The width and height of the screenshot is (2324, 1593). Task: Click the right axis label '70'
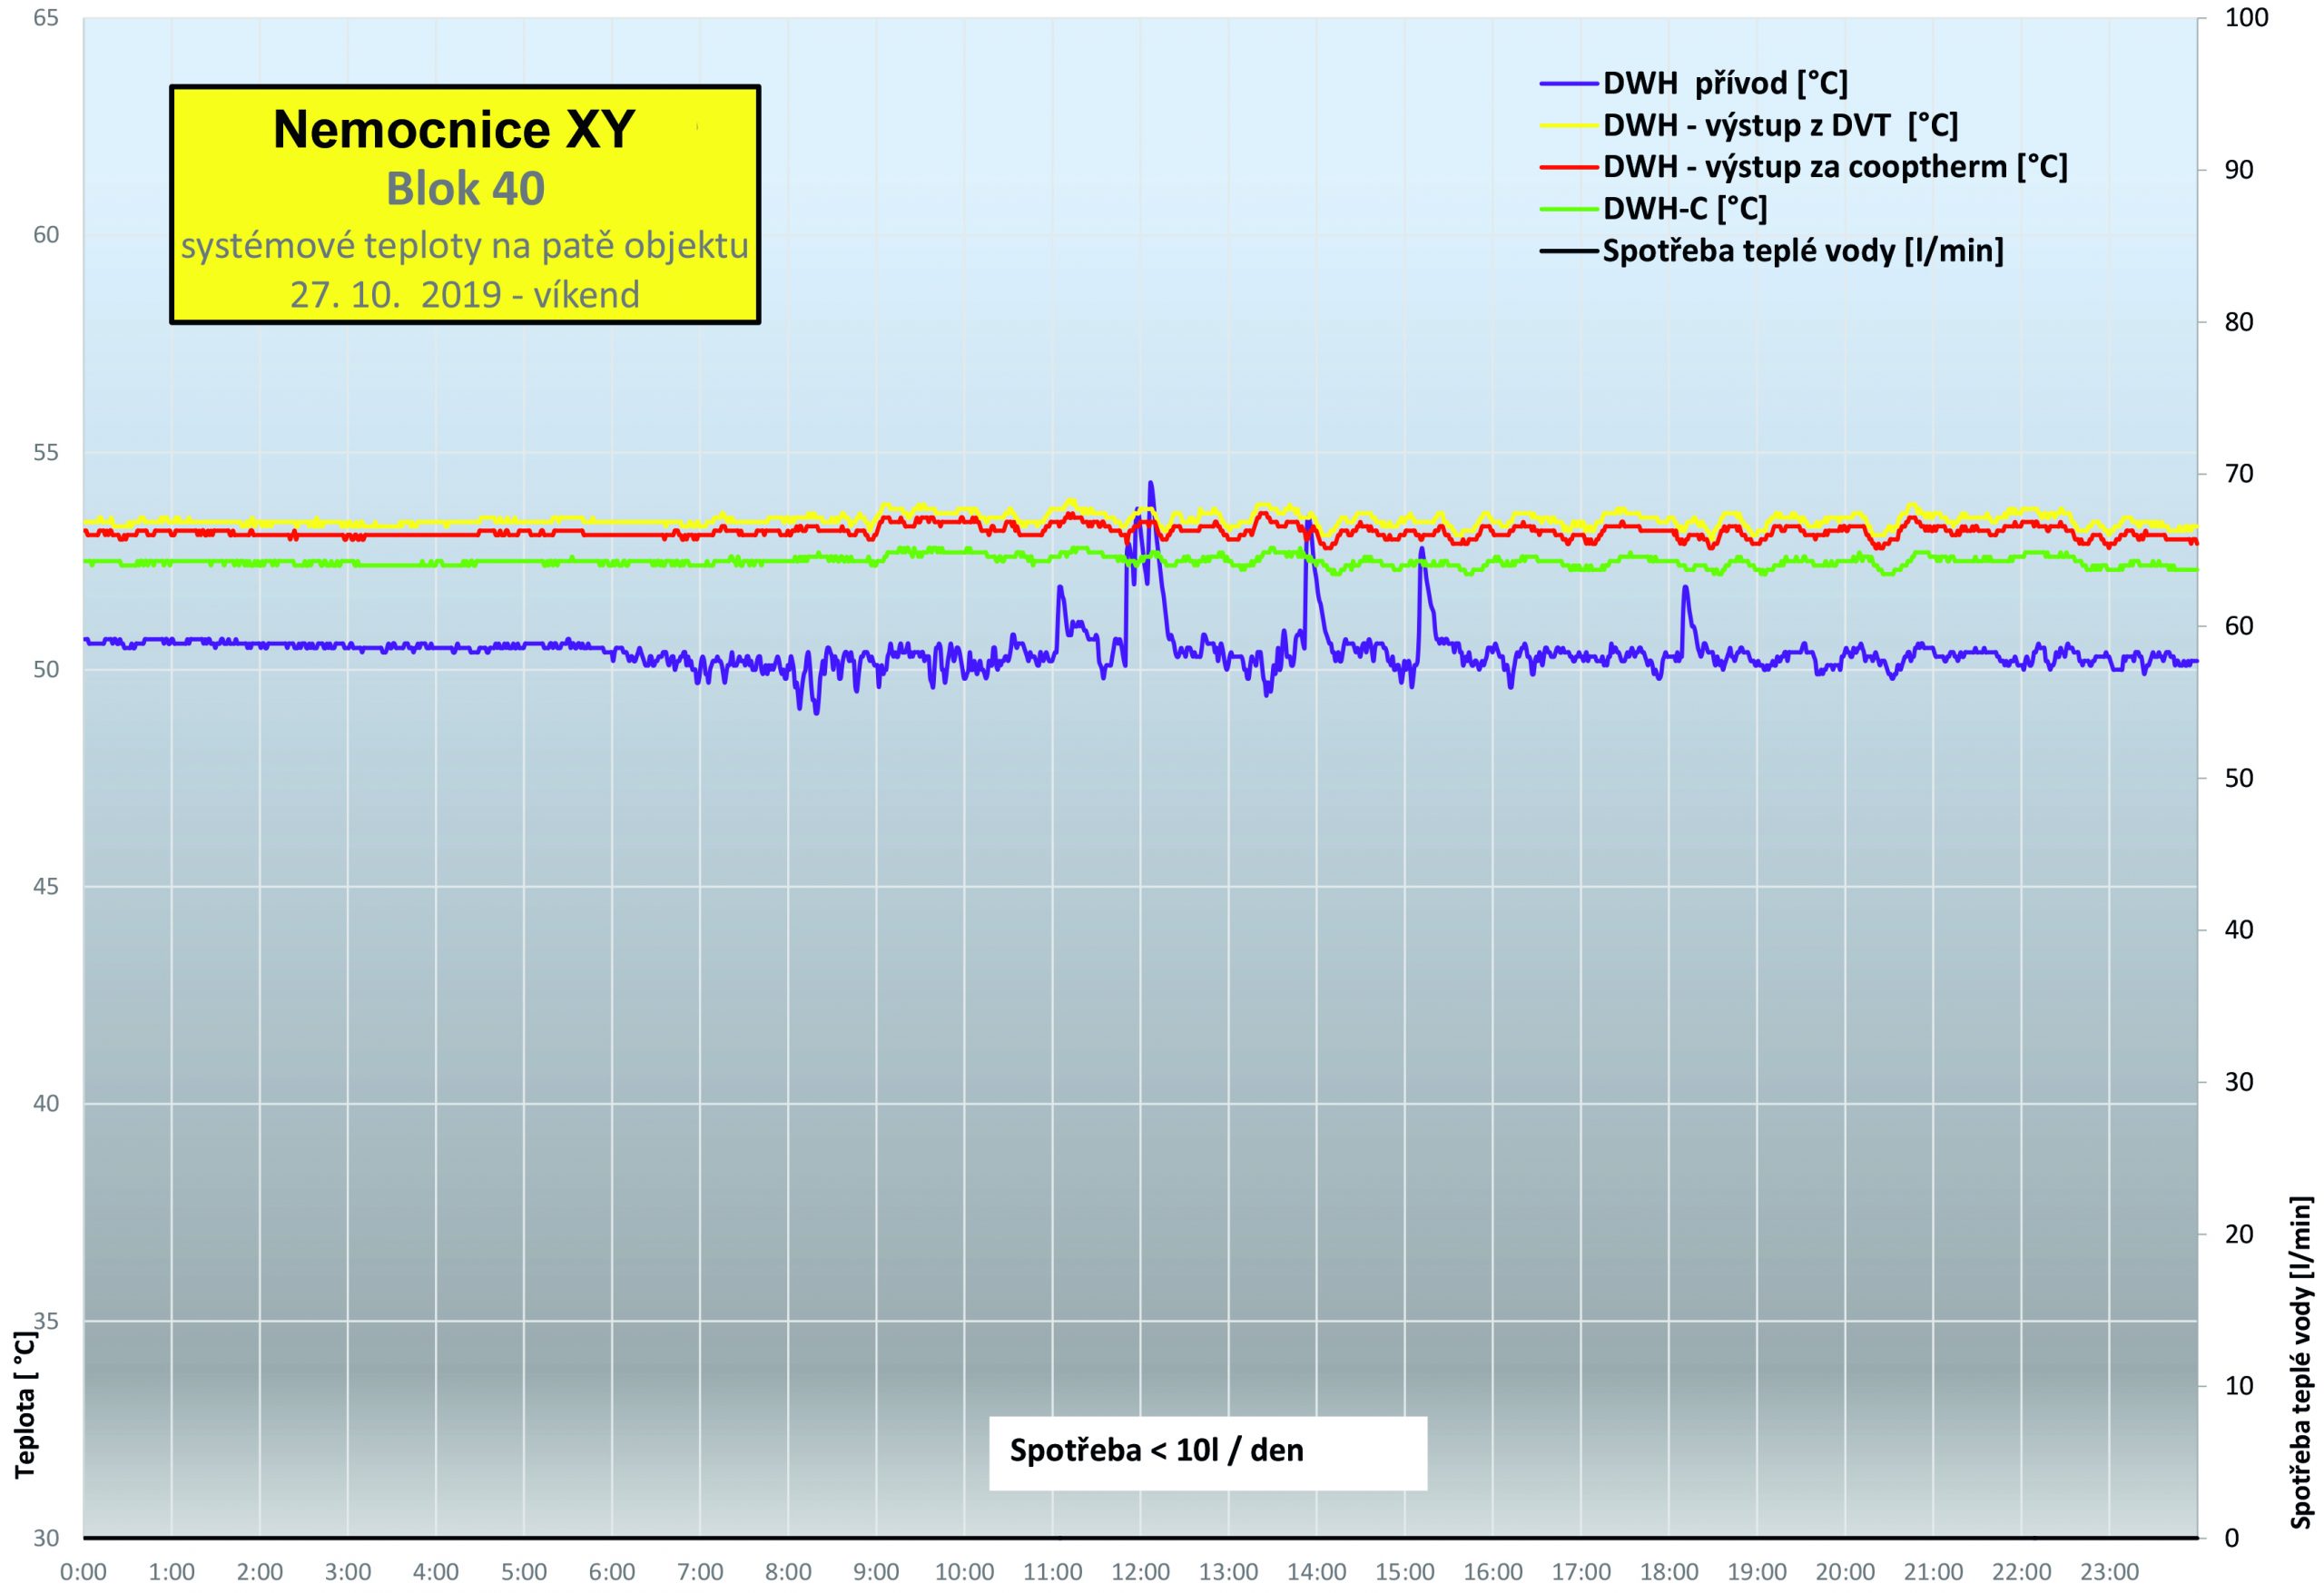tap(2239, 474)
